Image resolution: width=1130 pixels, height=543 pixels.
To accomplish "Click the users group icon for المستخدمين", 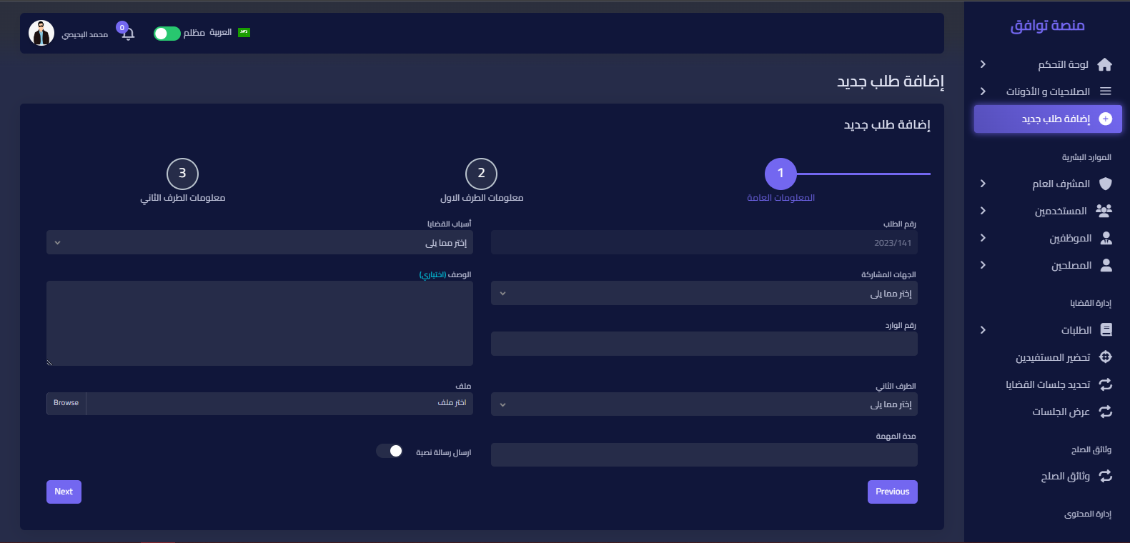I will click(1104, 211).
